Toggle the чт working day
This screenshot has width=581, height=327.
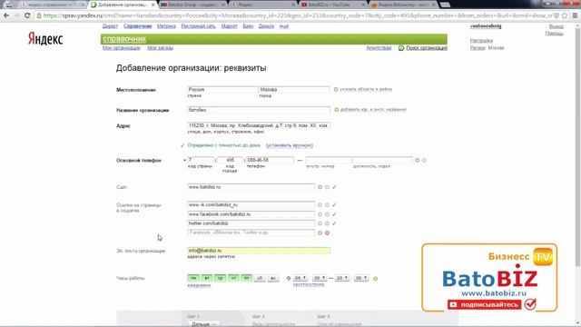click(x=233, y=278)
